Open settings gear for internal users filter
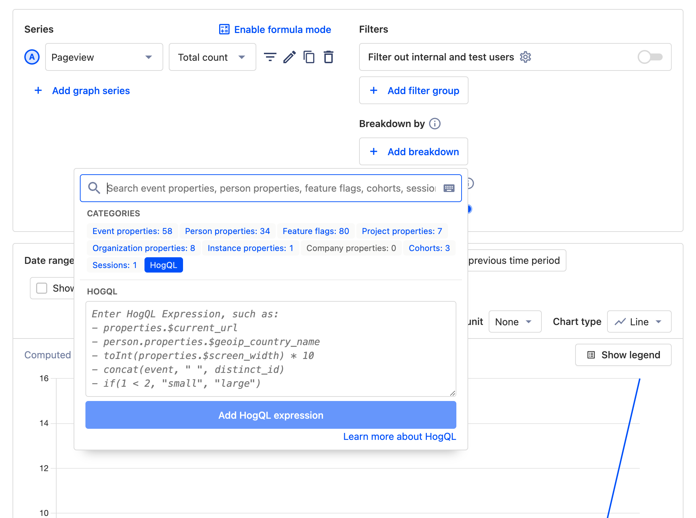This screenshot has height=518, width=696. pos(525,57)
